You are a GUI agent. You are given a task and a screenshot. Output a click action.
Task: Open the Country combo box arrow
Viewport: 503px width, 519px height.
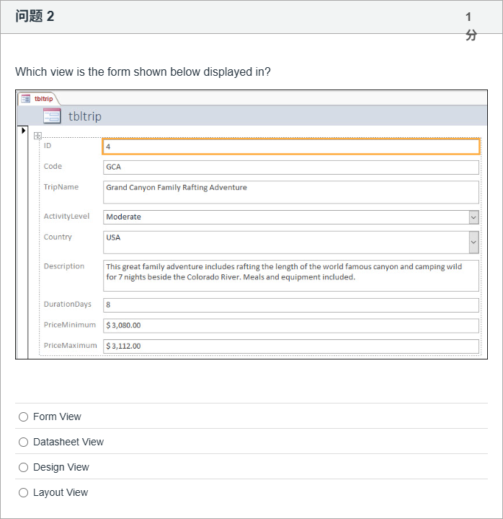pos(473,243)
